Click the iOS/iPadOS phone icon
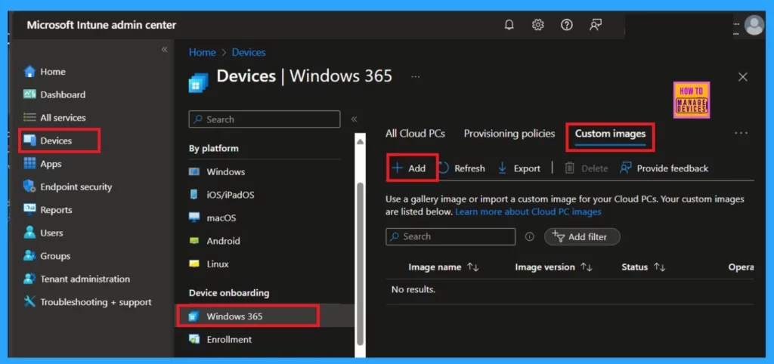Viewport: 774px width, 364px height. (x=194, y=194)
